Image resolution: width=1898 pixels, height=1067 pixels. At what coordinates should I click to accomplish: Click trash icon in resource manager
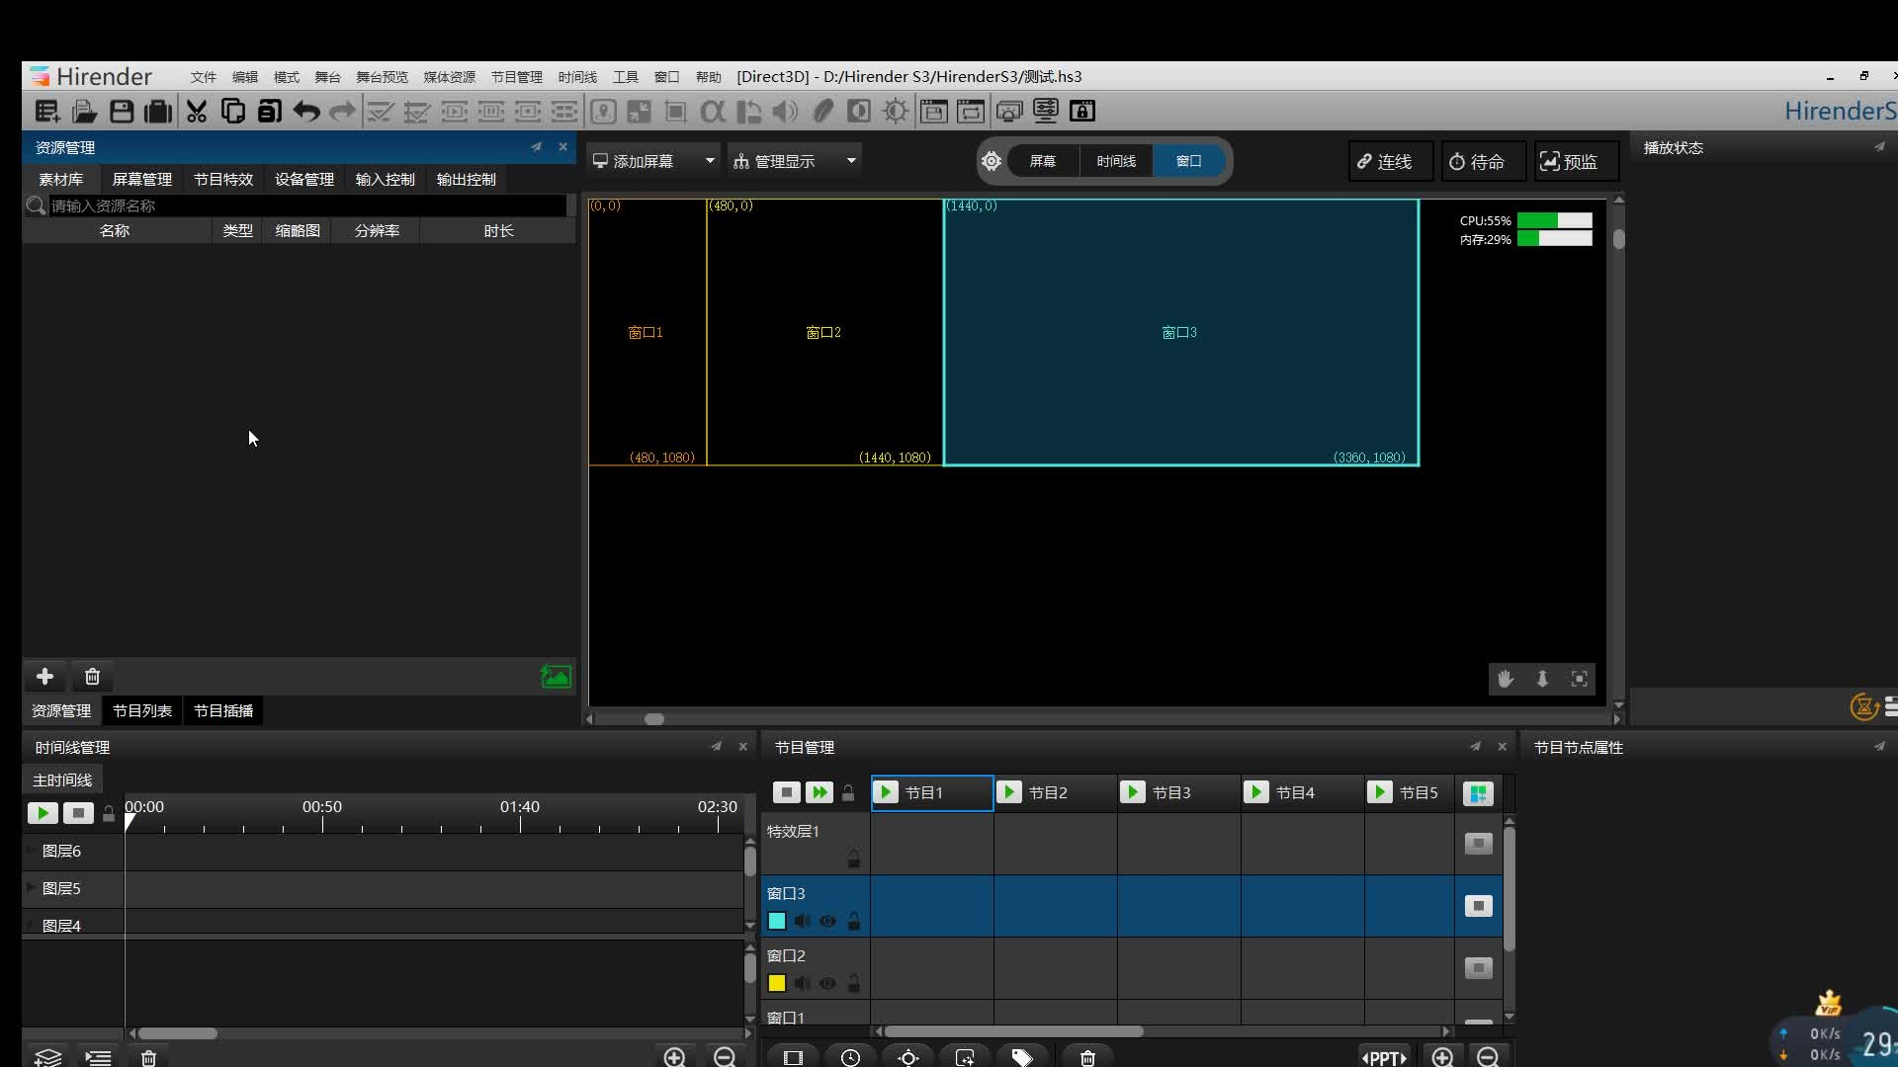pyautogui.click(x=92, y=677)
